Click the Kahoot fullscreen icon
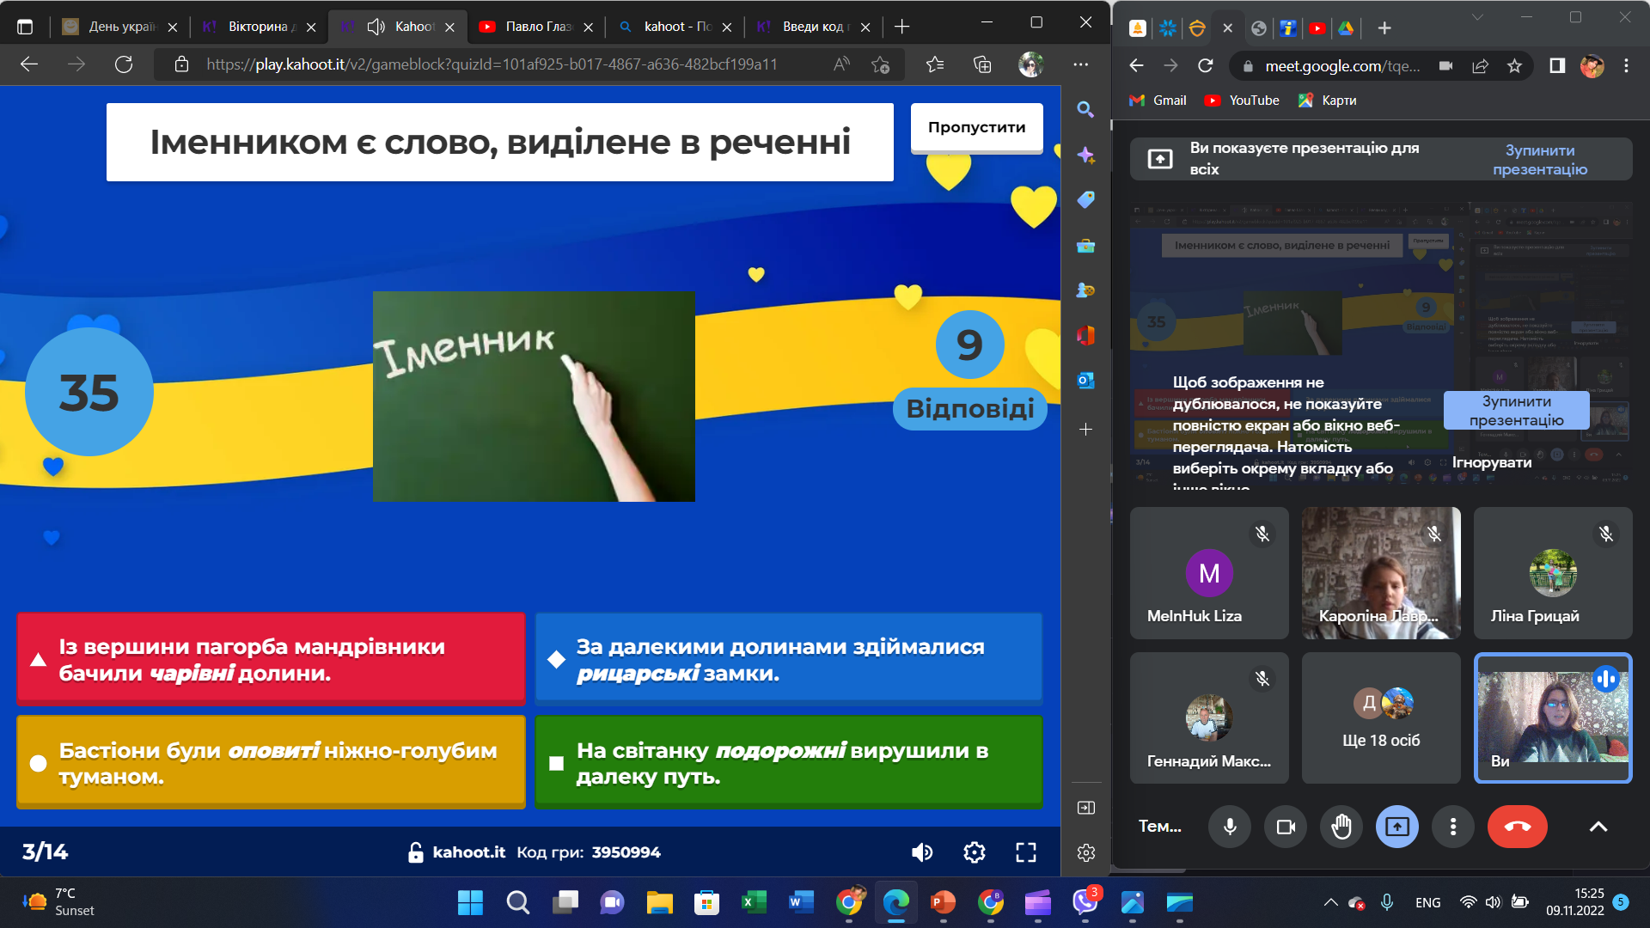The image size is (1650, 928). pyautogui.click(x=1026, y=852)
